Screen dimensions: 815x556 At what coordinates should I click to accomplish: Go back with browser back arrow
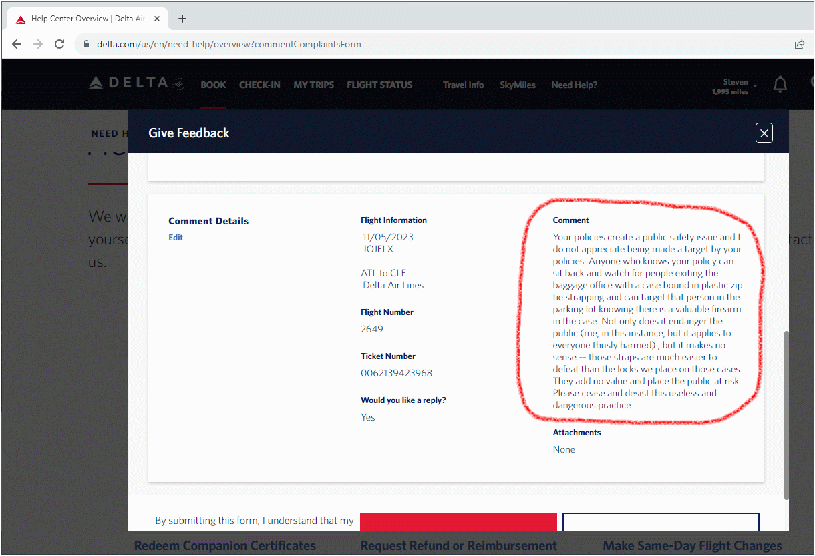click(17, 44)
